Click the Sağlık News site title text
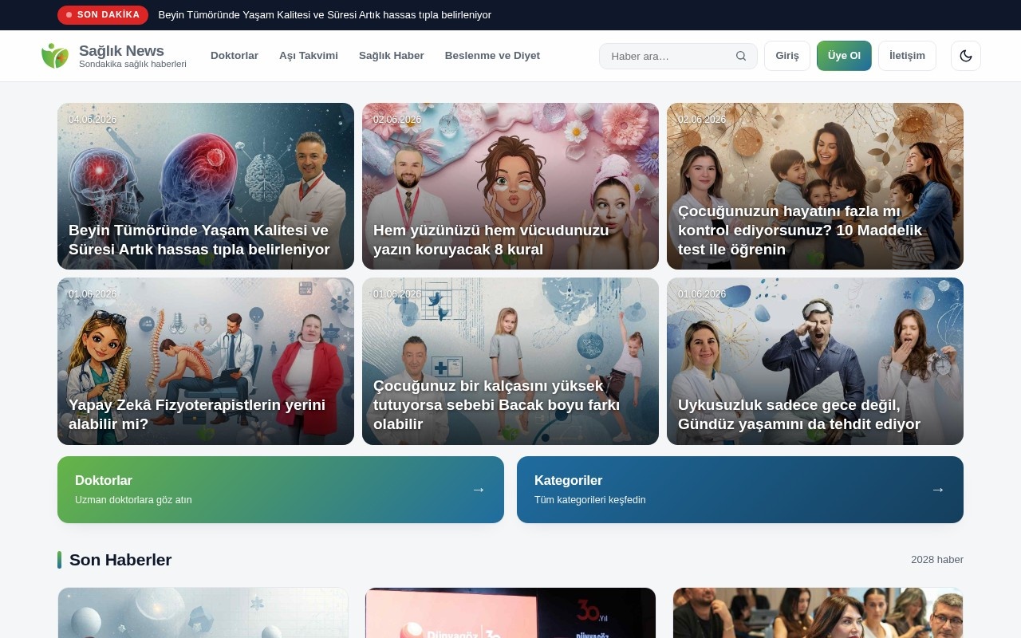1021x638 pixels. (121, 50)
